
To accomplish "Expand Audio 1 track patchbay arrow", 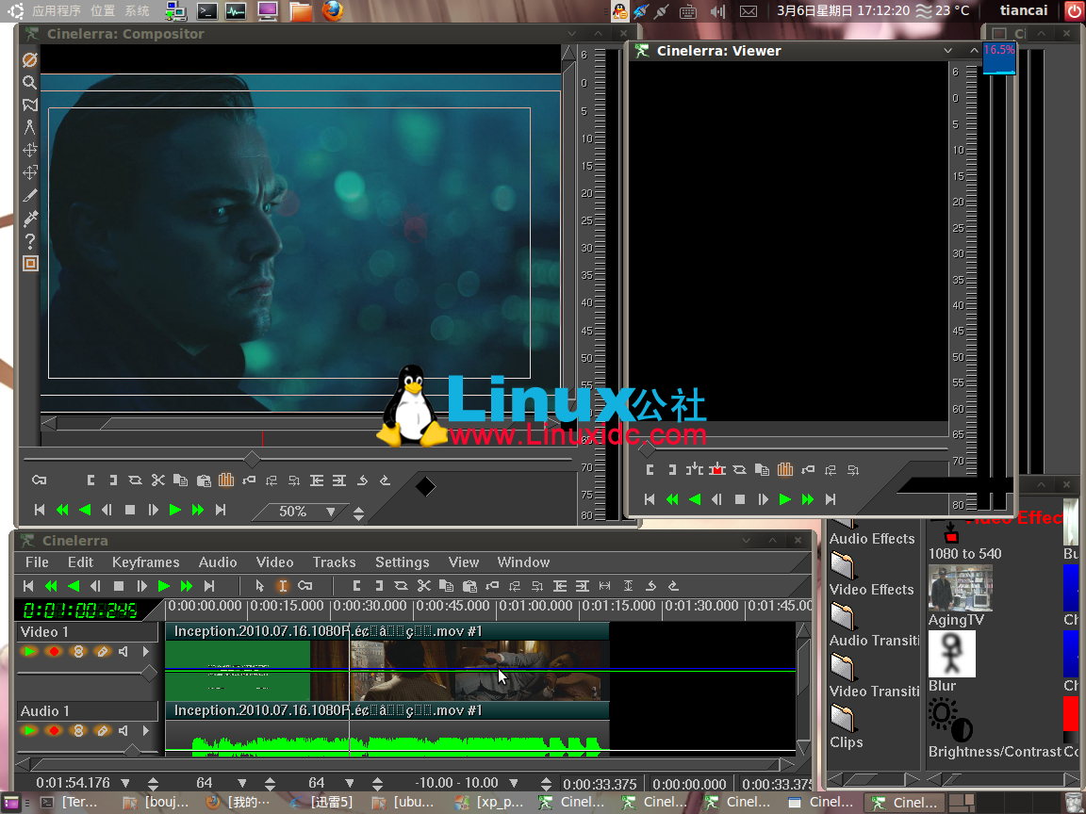I will point(145,730).
